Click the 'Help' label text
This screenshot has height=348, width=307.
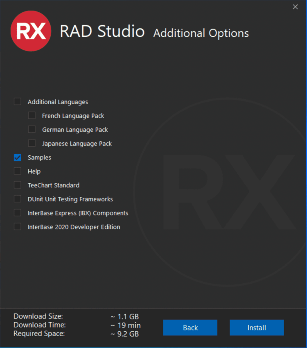[x=34, y=172]
